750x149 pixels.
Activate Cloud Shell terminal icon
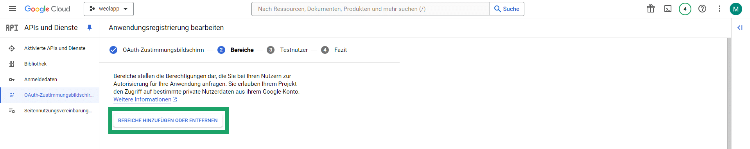tap(668, 9)
